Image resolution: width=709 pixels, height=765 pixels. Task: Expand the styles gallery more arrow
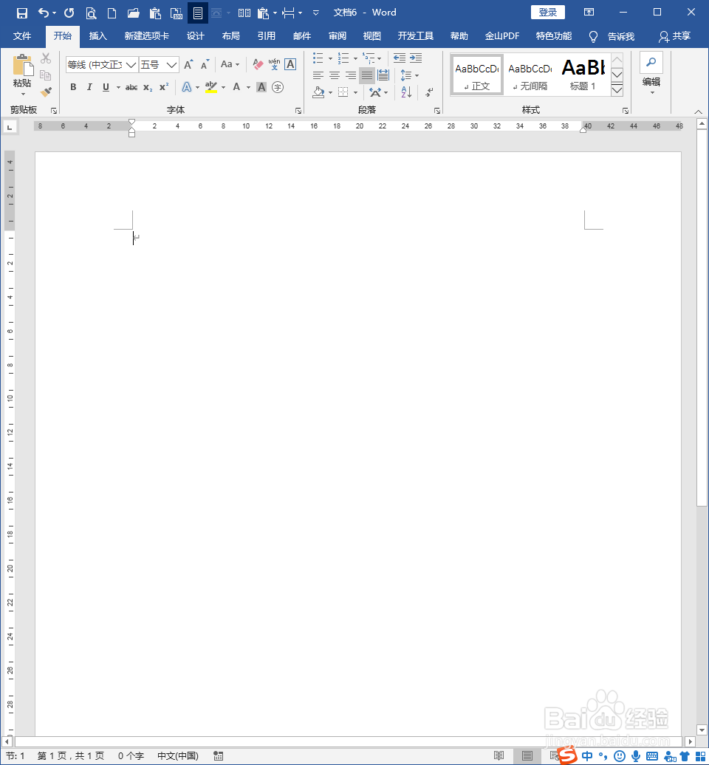point(617,90)
